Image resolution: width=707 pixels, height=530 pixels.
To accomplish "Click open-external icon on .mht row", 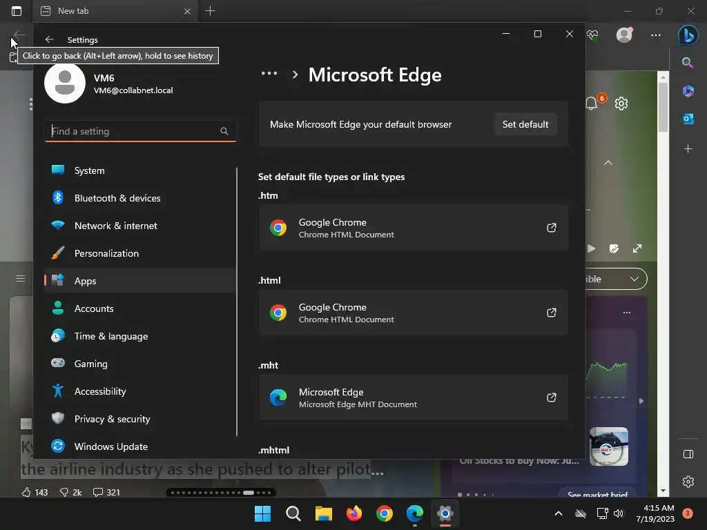I will [551, 397].
